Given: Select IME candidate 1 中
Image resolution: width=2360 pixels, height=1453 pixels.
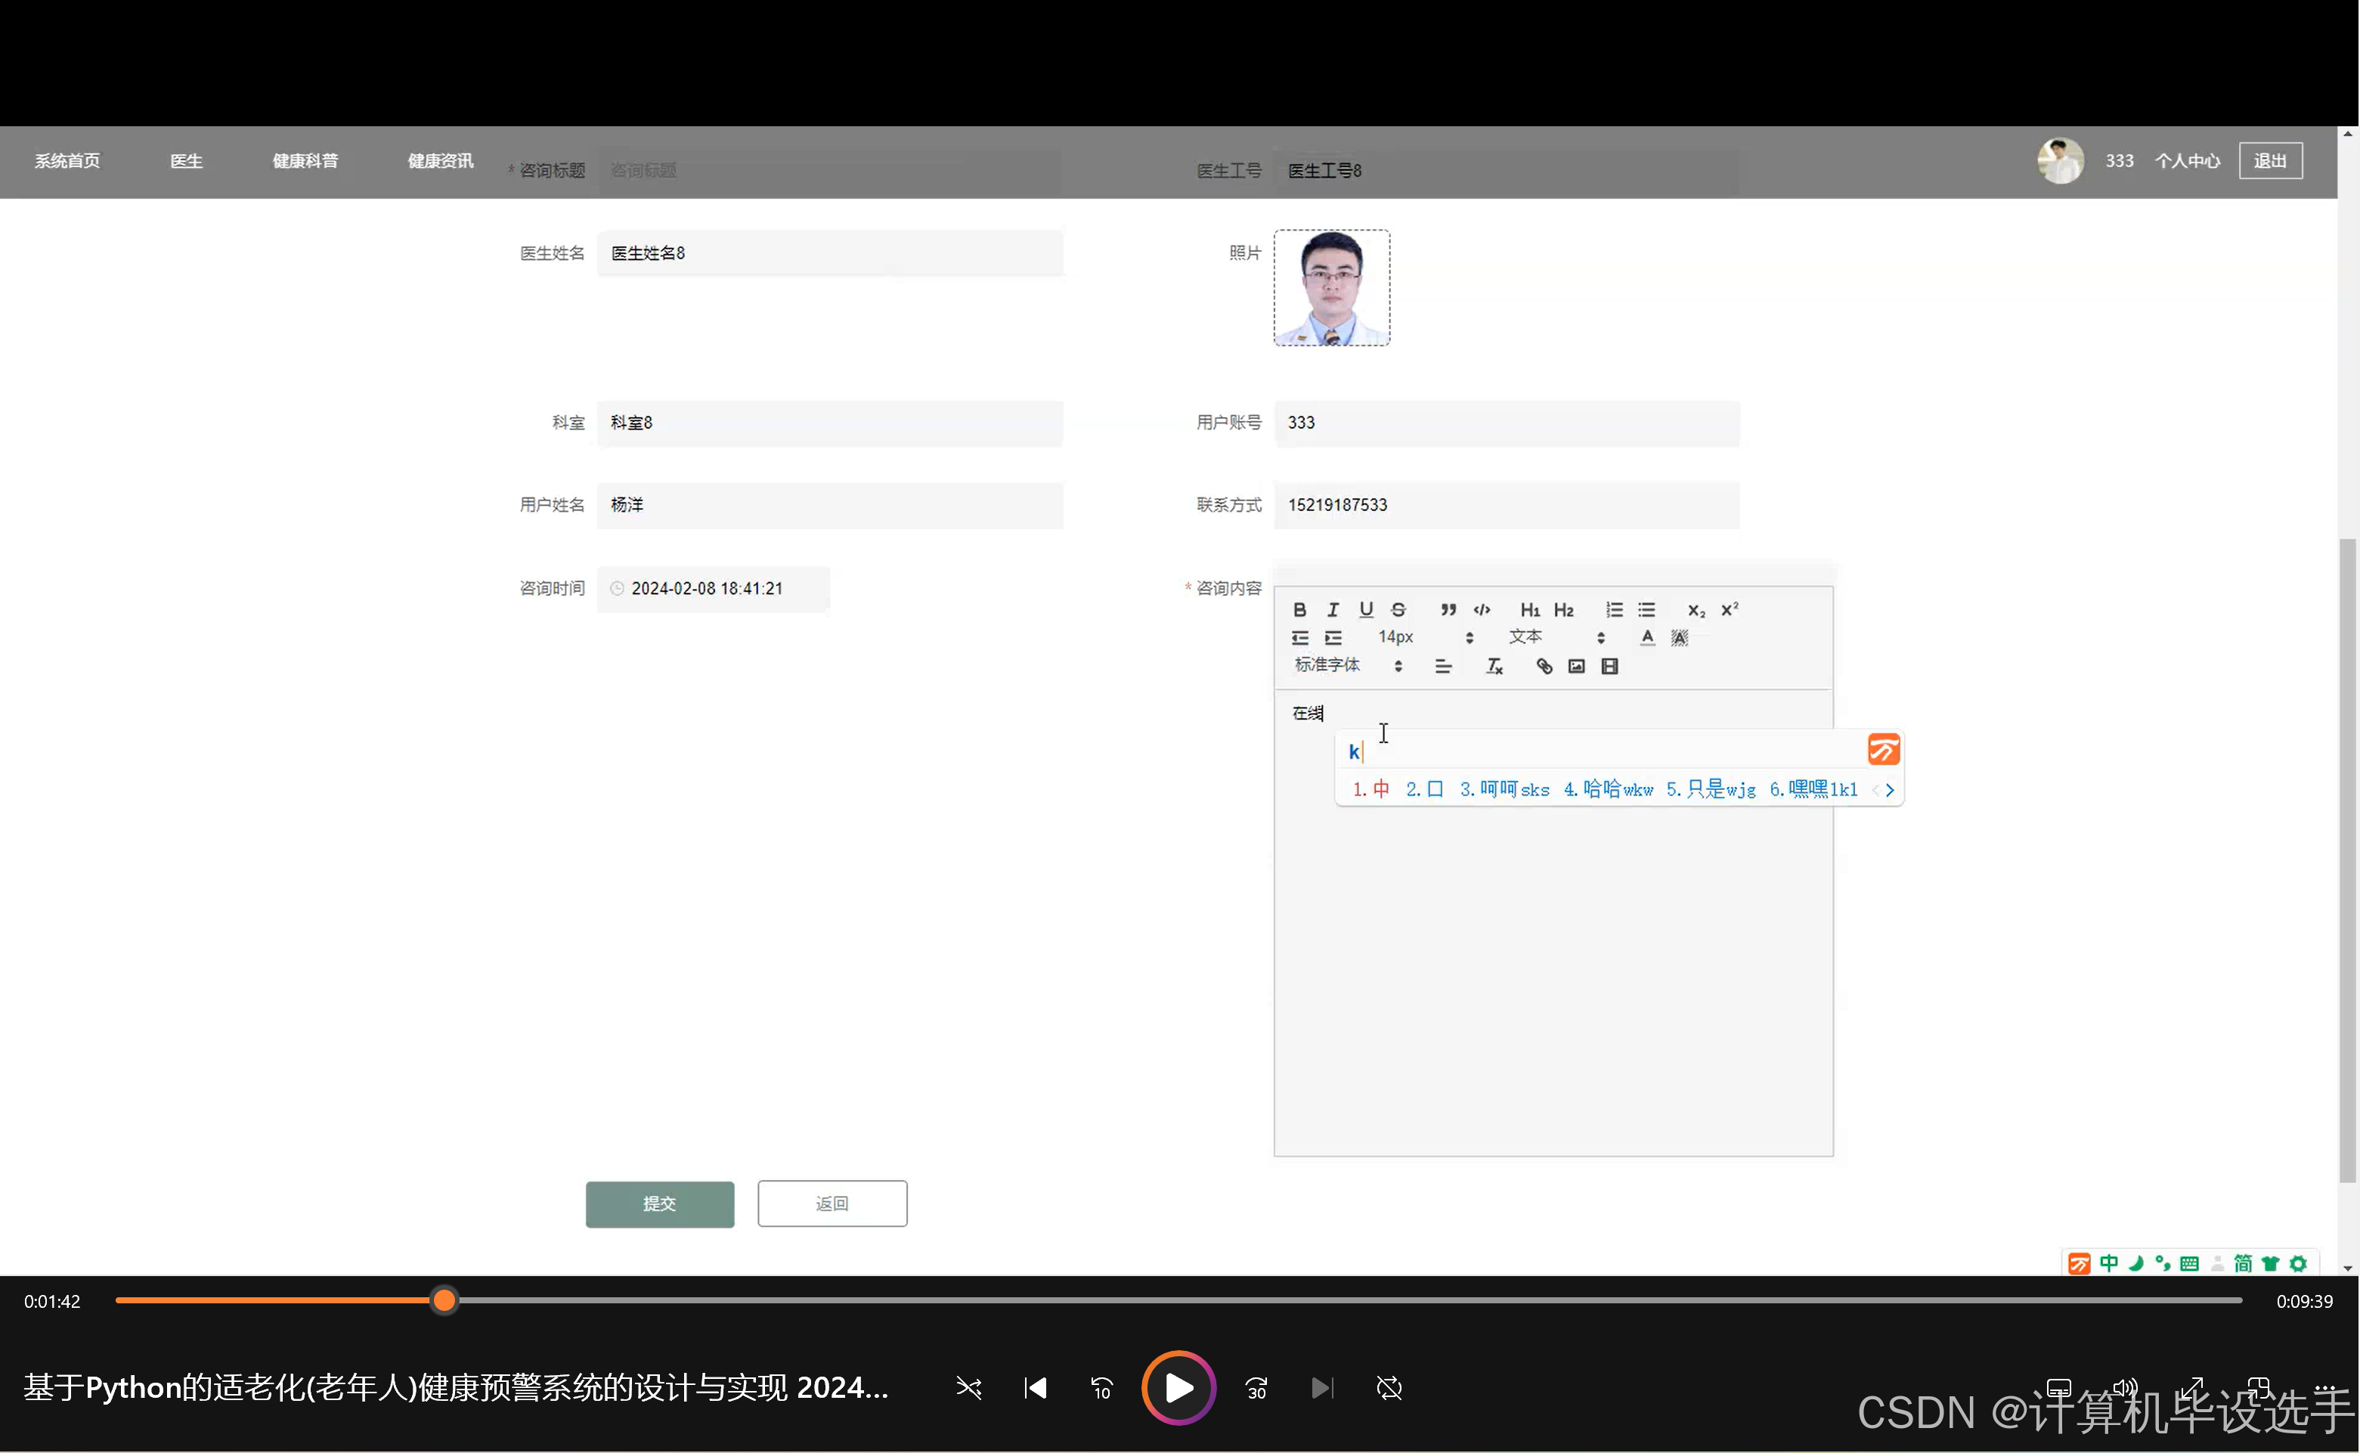Looking at the screenshot, I should pos(1371,789).
